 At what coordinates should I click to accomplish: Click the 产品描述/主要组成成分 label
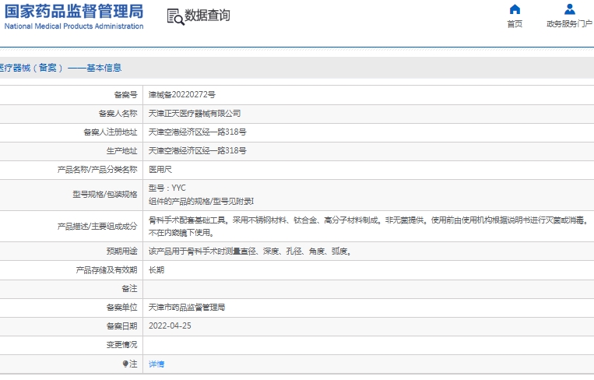tap(97, 226)
